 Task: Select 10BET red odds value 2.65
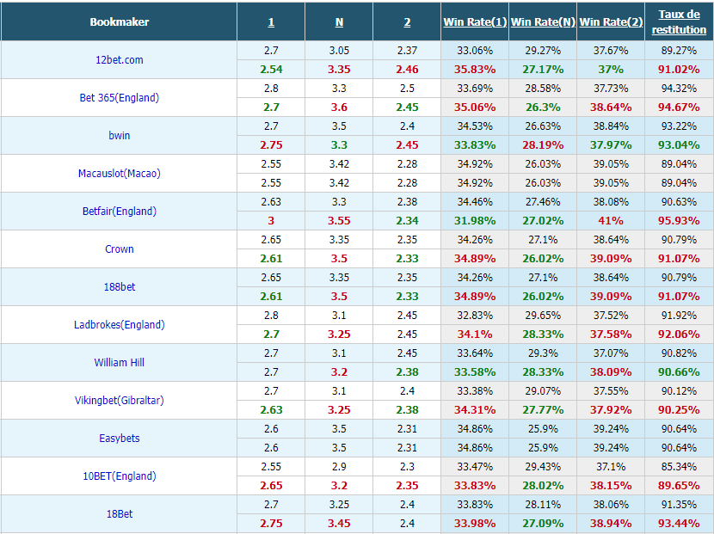tap(271, 485)
